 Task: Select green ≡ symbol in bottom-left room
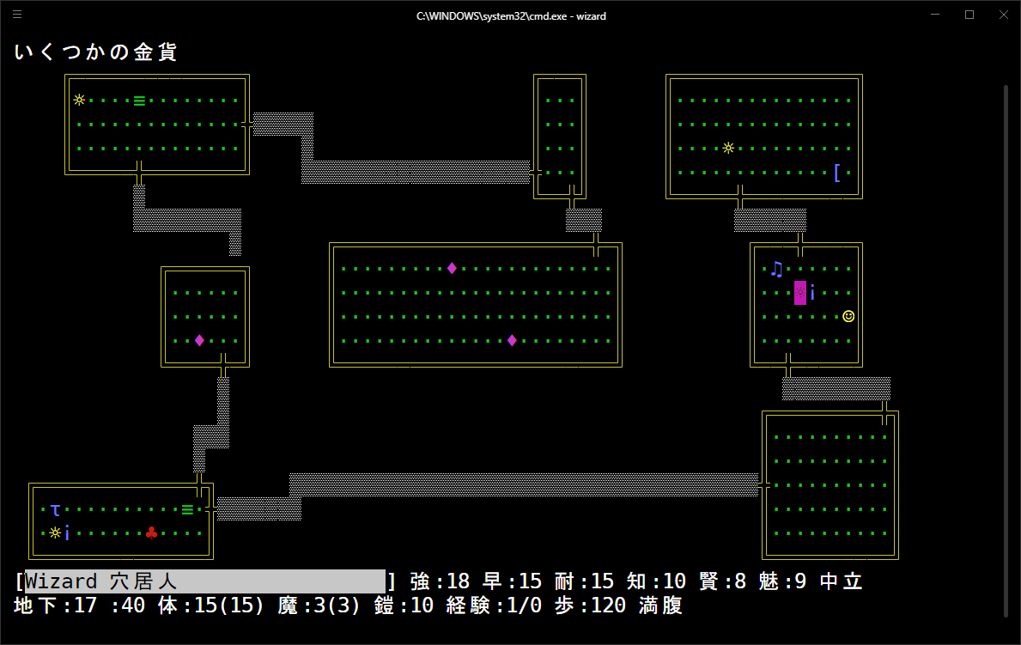click(187, 509)
